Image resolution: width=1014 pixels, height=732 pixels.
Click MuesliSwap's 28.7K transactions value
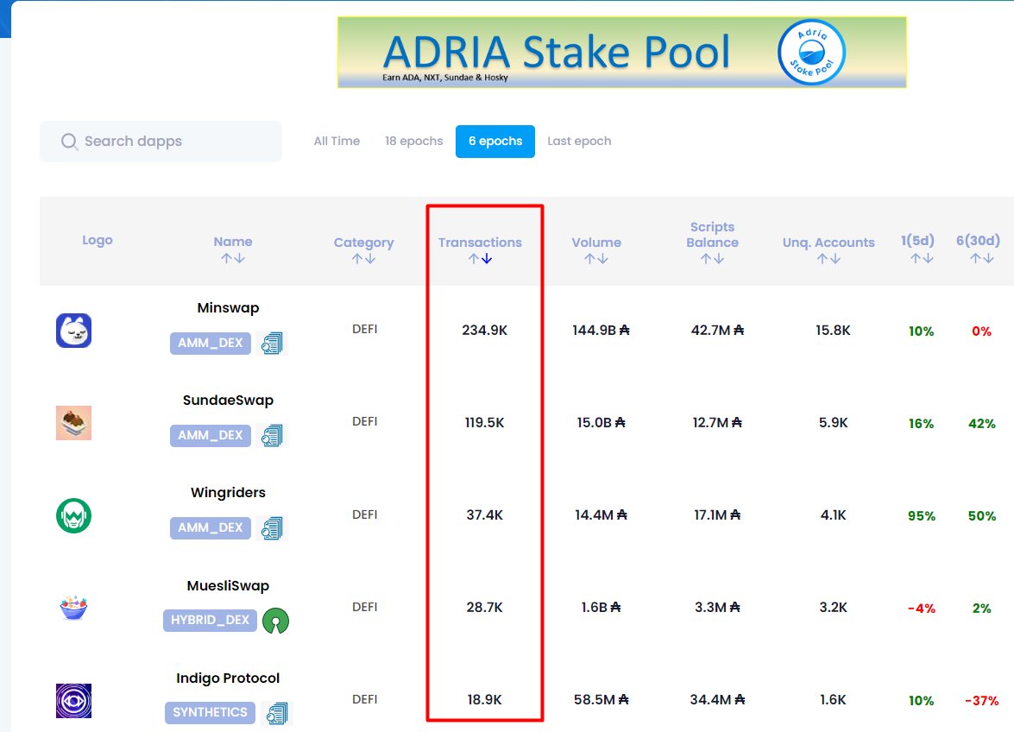coord(484,608)
